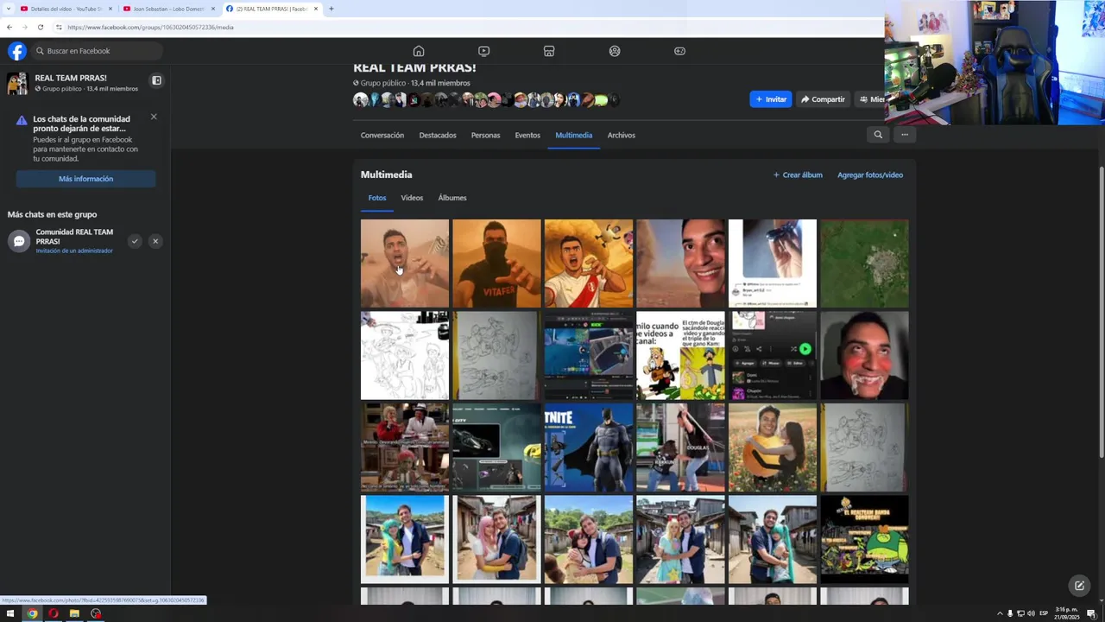Go back with the browser back arrow
This screenshot has width=1105, height=622.
[x=9, y=27]
